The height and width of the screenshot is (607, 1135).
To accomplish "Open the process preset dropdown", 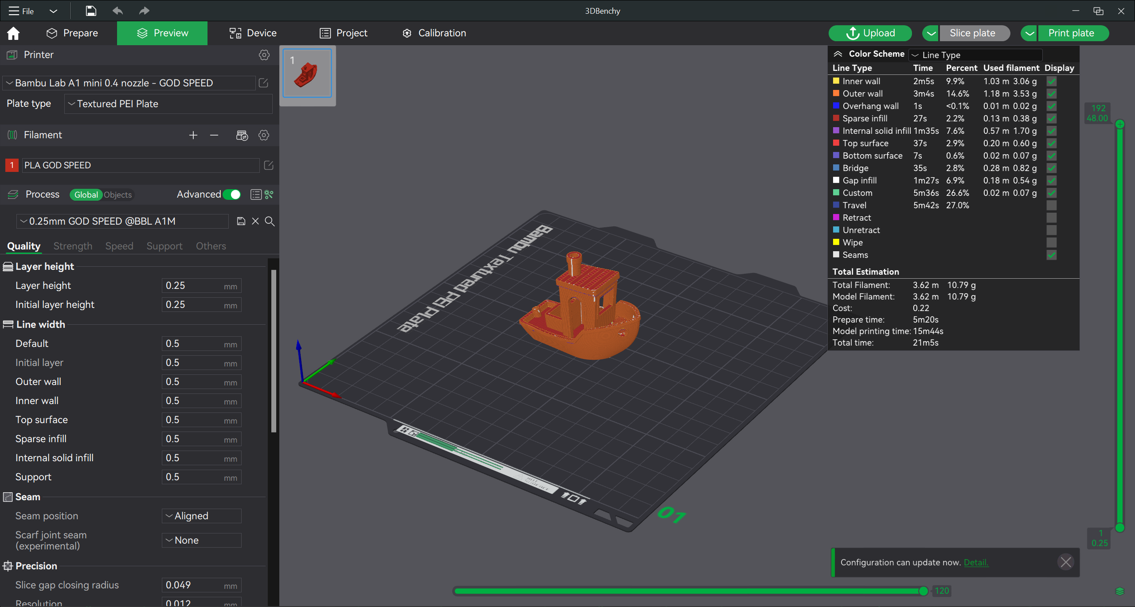I will click(x=122, y=221).
